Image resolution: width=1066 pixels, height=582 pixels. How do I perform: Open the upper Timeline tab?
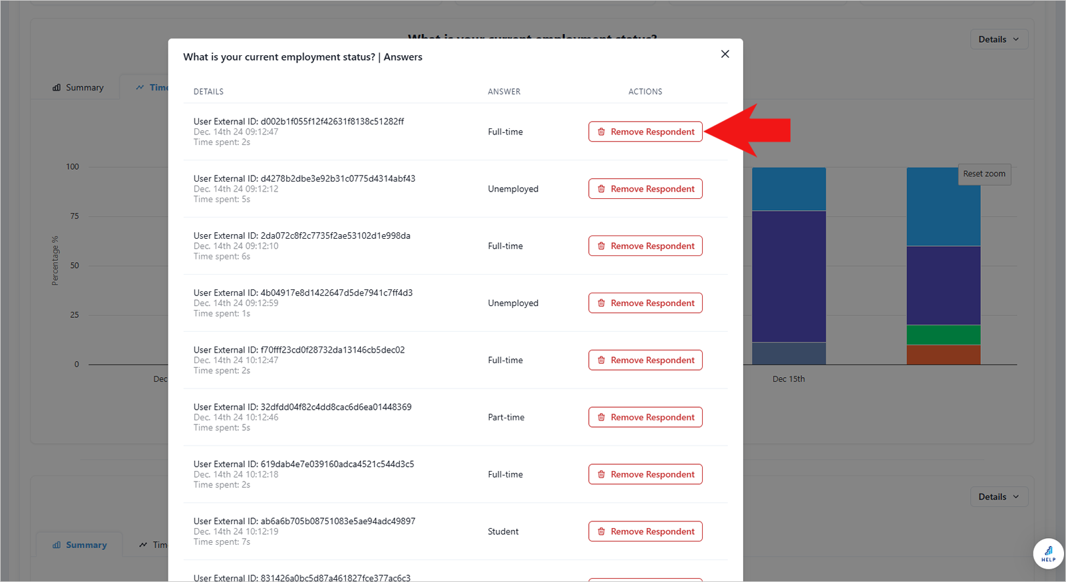152,87
